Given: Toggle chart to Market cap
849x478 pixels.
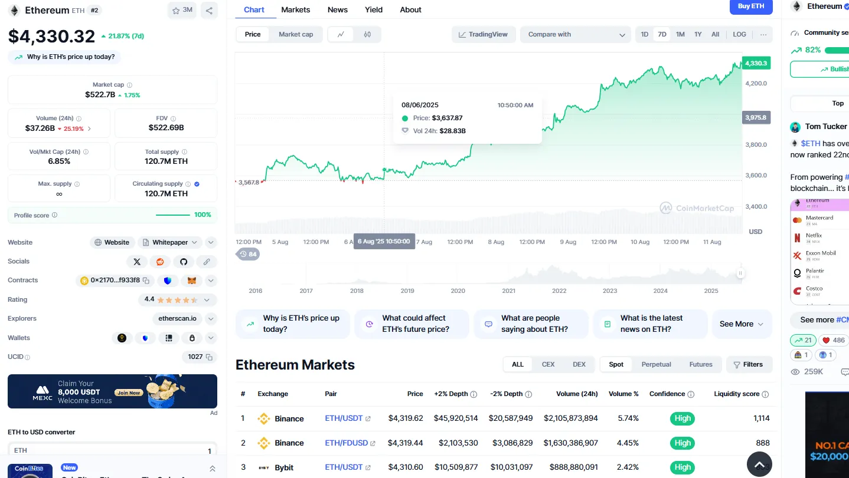Looking at the screenshot, I should (295, 34).
